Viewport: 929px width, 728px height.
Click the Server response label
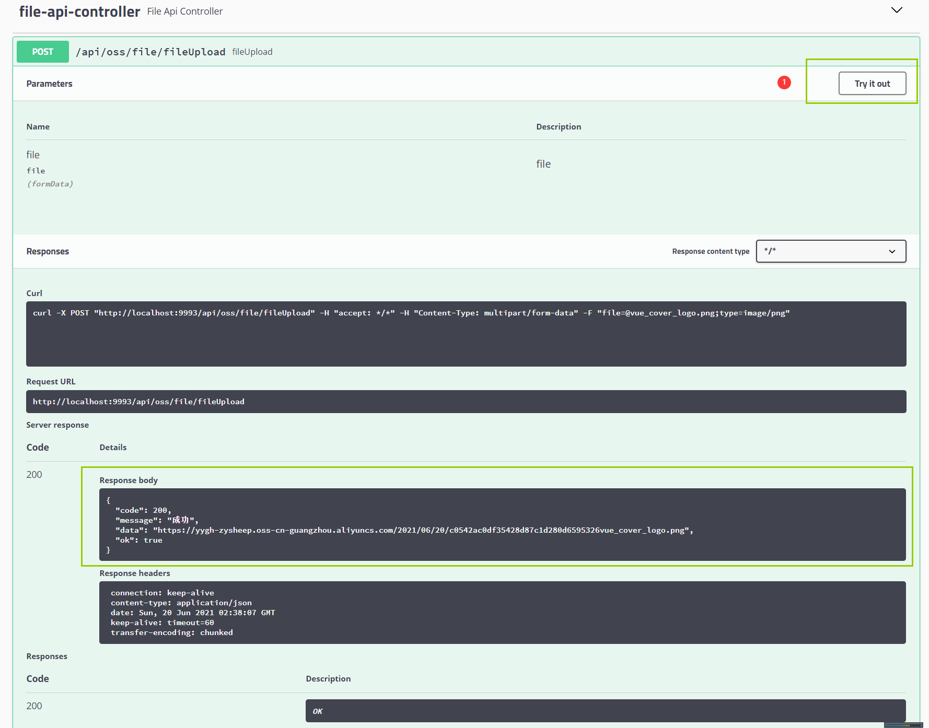pyautogui.click(x=57, y=425)
